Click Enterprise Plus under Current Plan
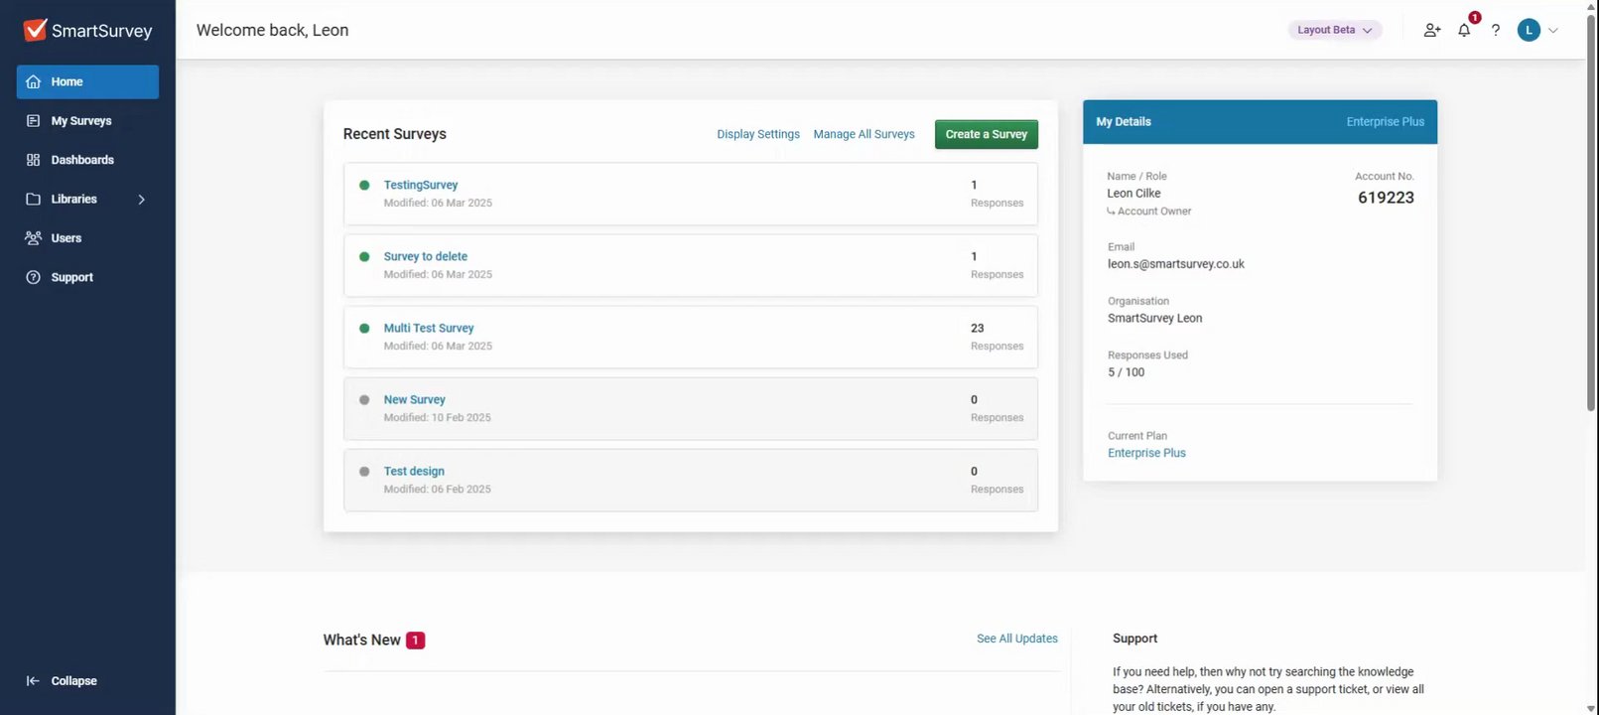This screenshot has width=1599, height=715. (1146, 453)
